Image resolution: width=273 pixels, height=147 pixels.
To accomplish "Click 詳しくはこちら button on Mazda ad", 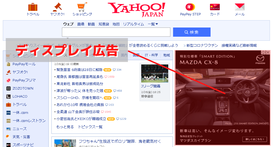I will (255, 139).
